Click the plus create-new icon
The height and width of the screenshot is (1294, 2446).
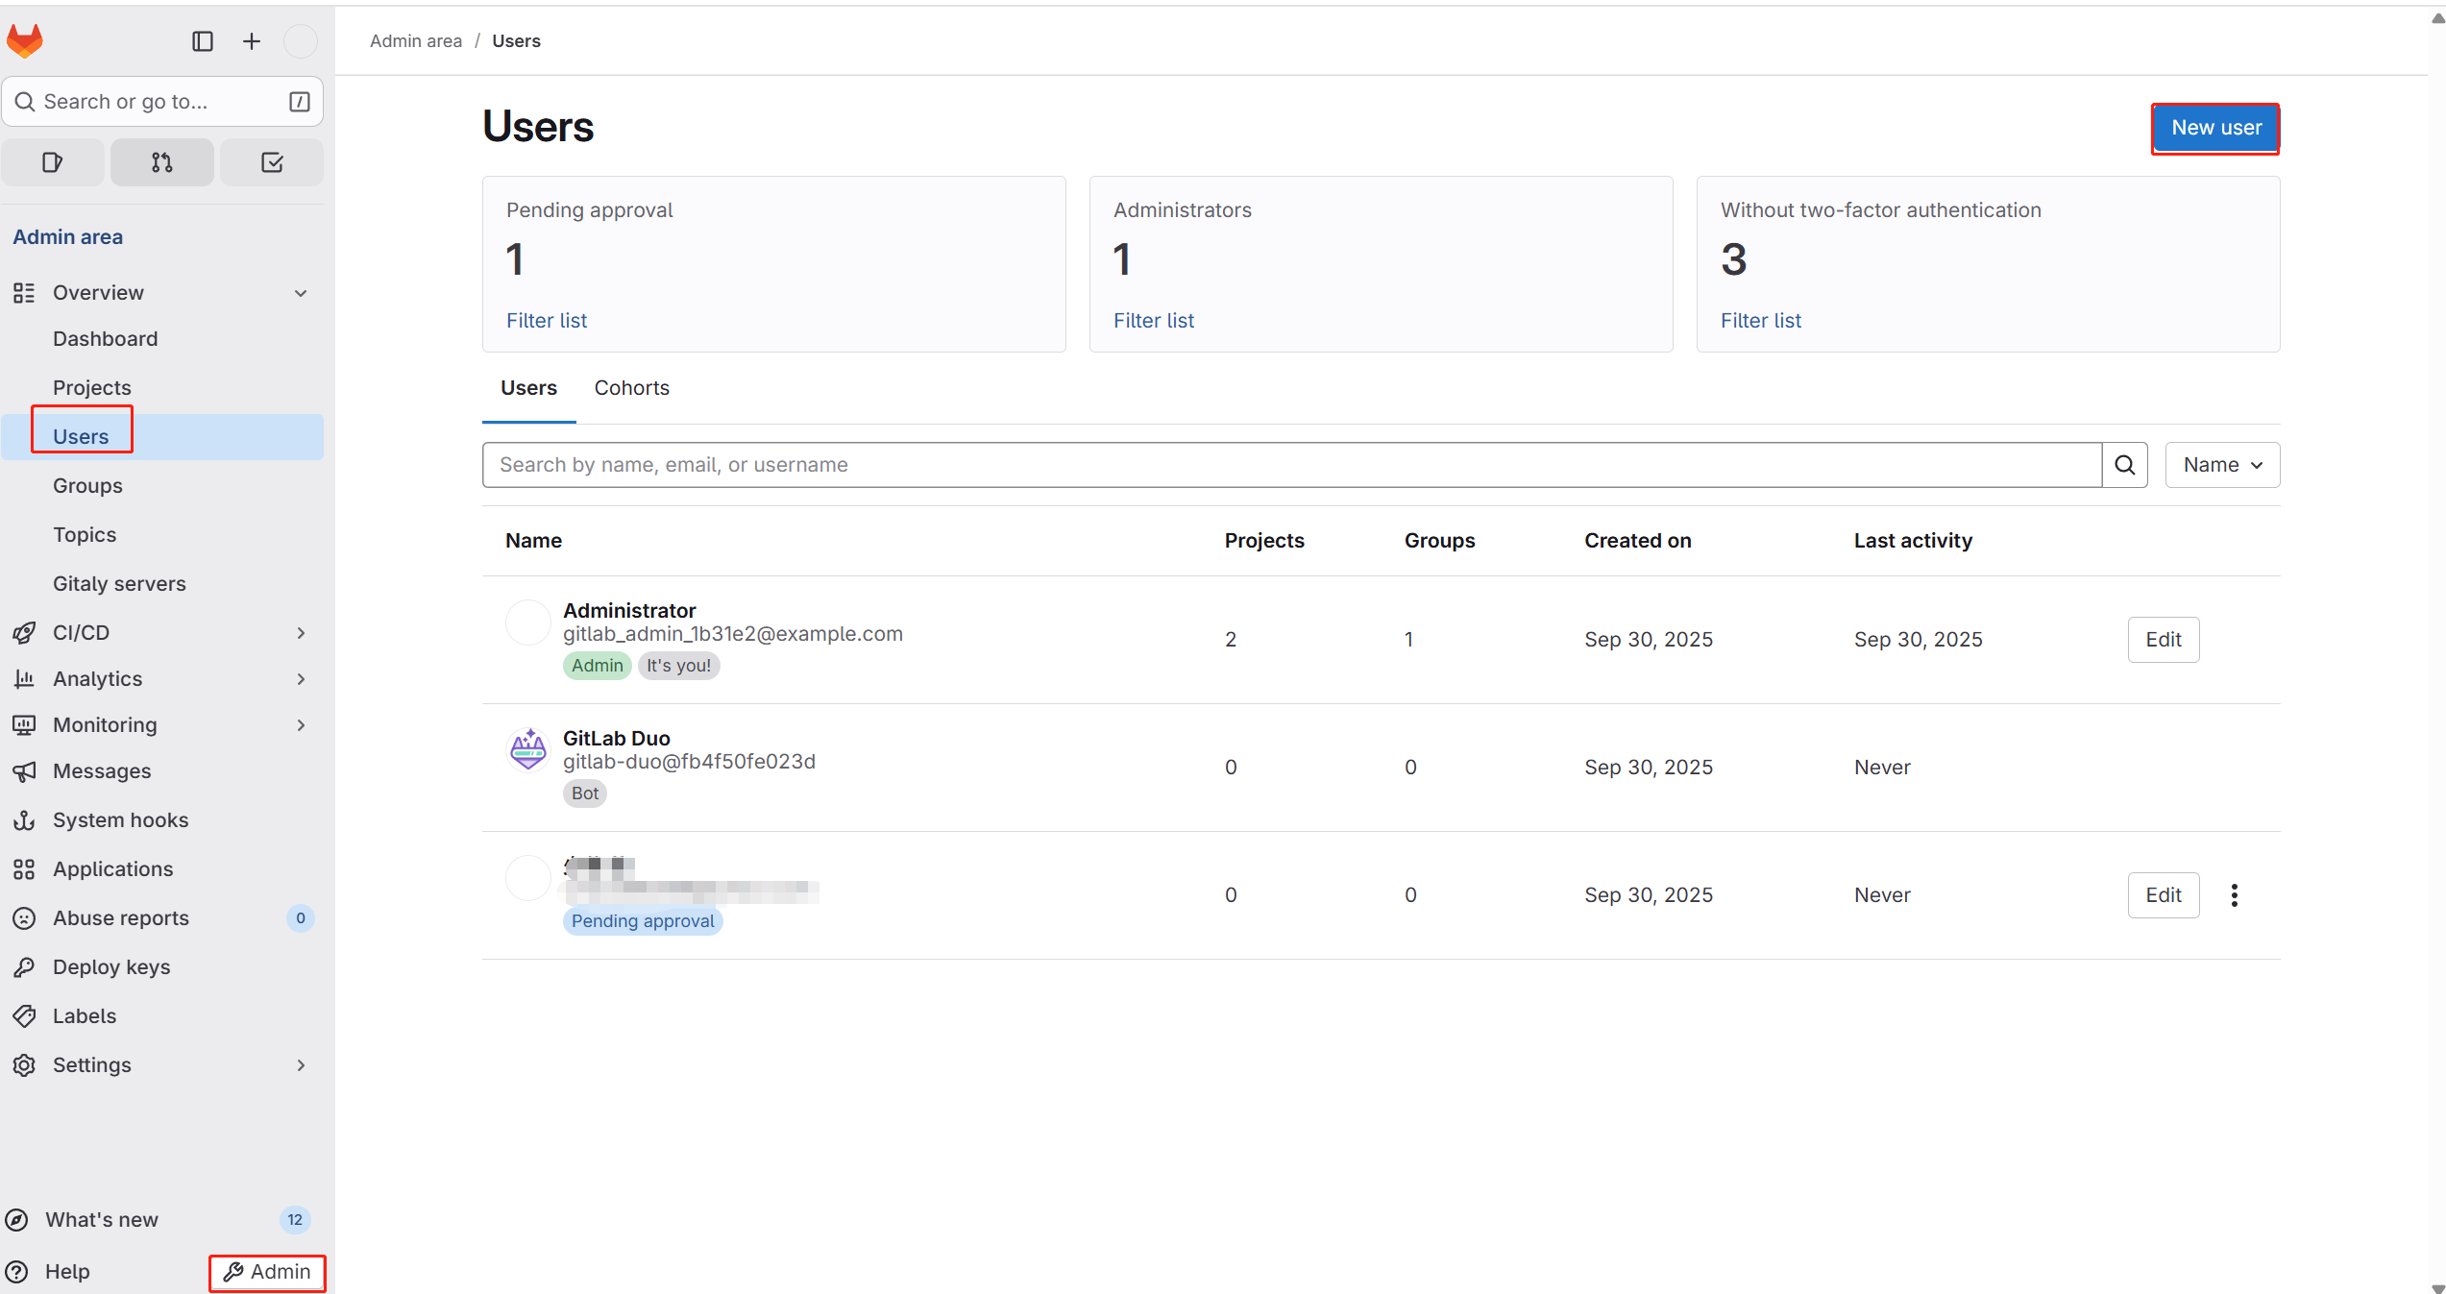point(252,41)
